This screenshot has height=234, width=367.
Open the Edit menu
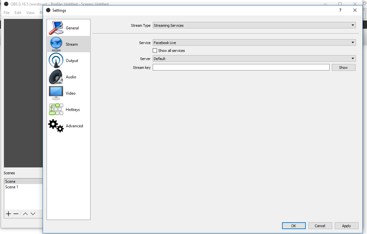18,13
